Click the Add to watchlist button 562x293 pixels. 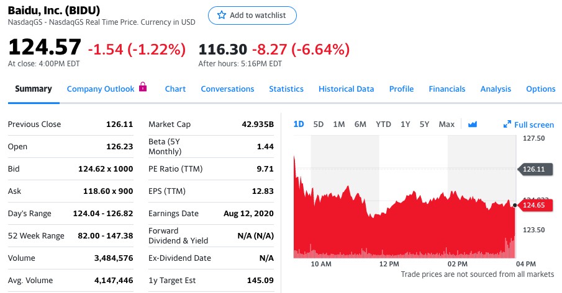[x=252, y=15]
